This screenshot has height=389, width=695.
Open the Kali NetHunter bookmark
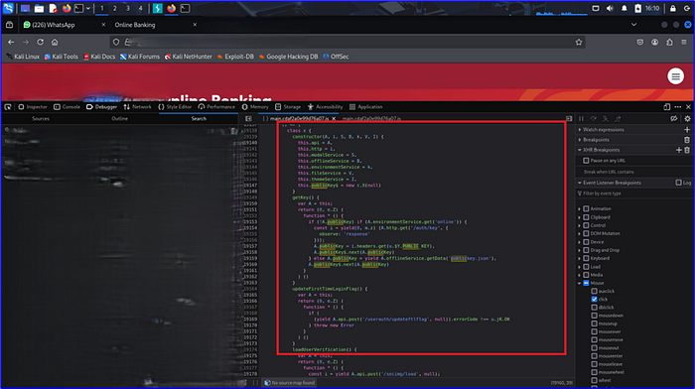[x=189, y=57]
